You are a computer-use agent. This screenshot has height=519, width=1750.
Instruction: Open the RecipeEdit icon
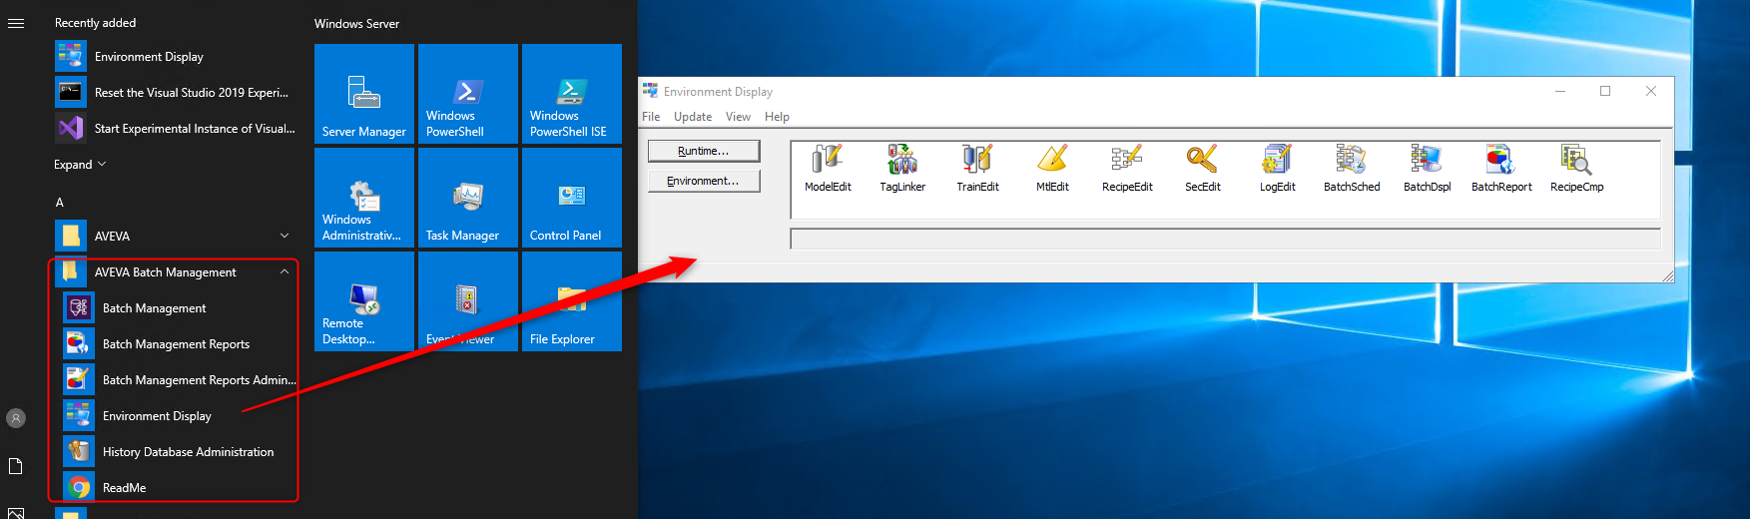pyautogui.click(x=1127, y=168)
